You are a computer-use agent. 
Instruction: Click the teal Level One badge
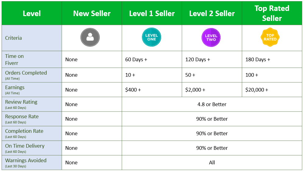[152, 38]
